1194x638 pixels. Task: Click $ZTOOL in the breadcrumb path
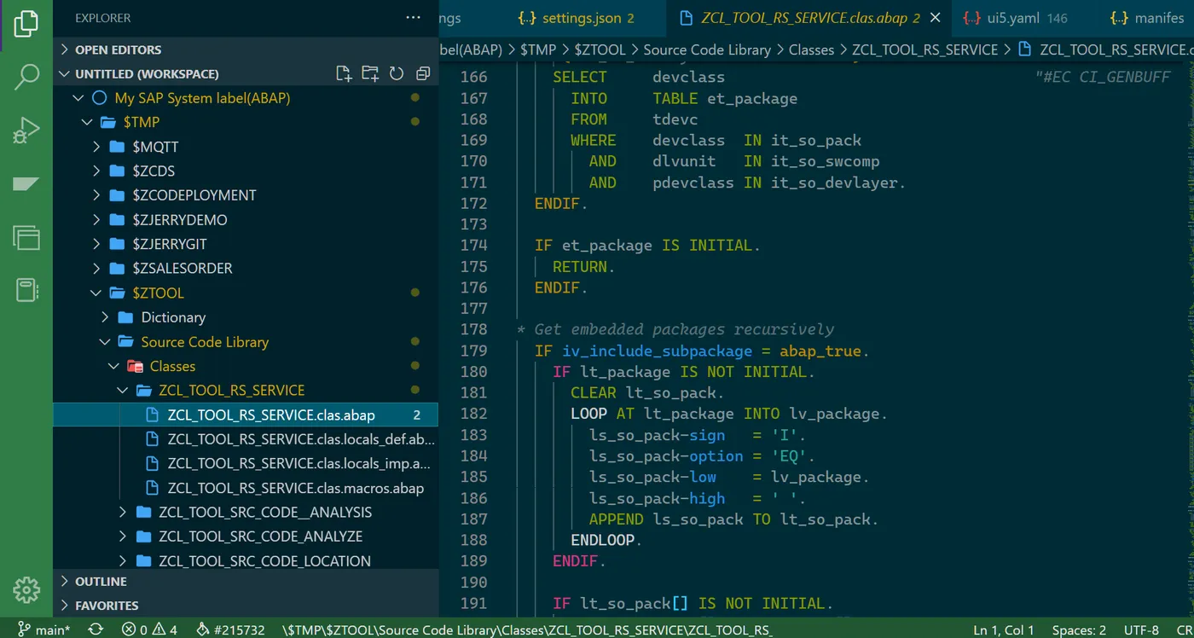click(x=600, y=49)
